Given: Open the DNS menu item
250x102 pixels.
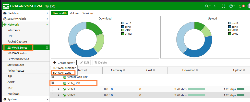Looking at the screenshot, I should [x=10, y=36].
